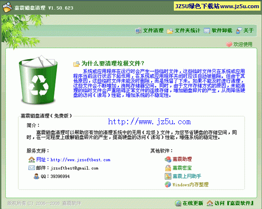Click 访问『嘉震软件』 visit button
Image resolution: width=262 pixels, height=209 pixels.
(234, 203)
